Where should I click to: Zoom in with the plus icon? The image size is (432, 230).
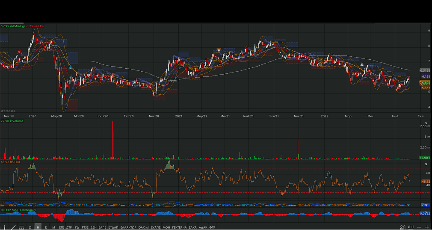[427, 227]
